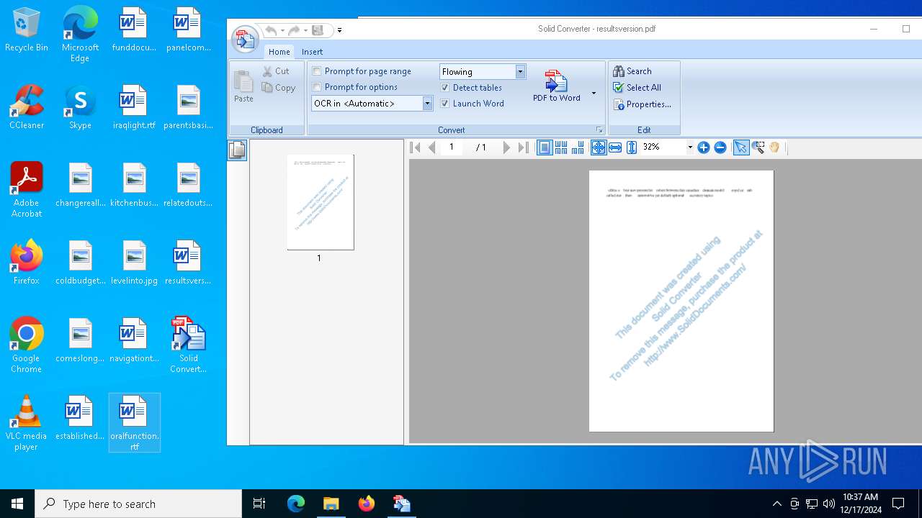Switch to the Insert ribbon tab
Screen dimensions: 922x518
coord(312,52)
